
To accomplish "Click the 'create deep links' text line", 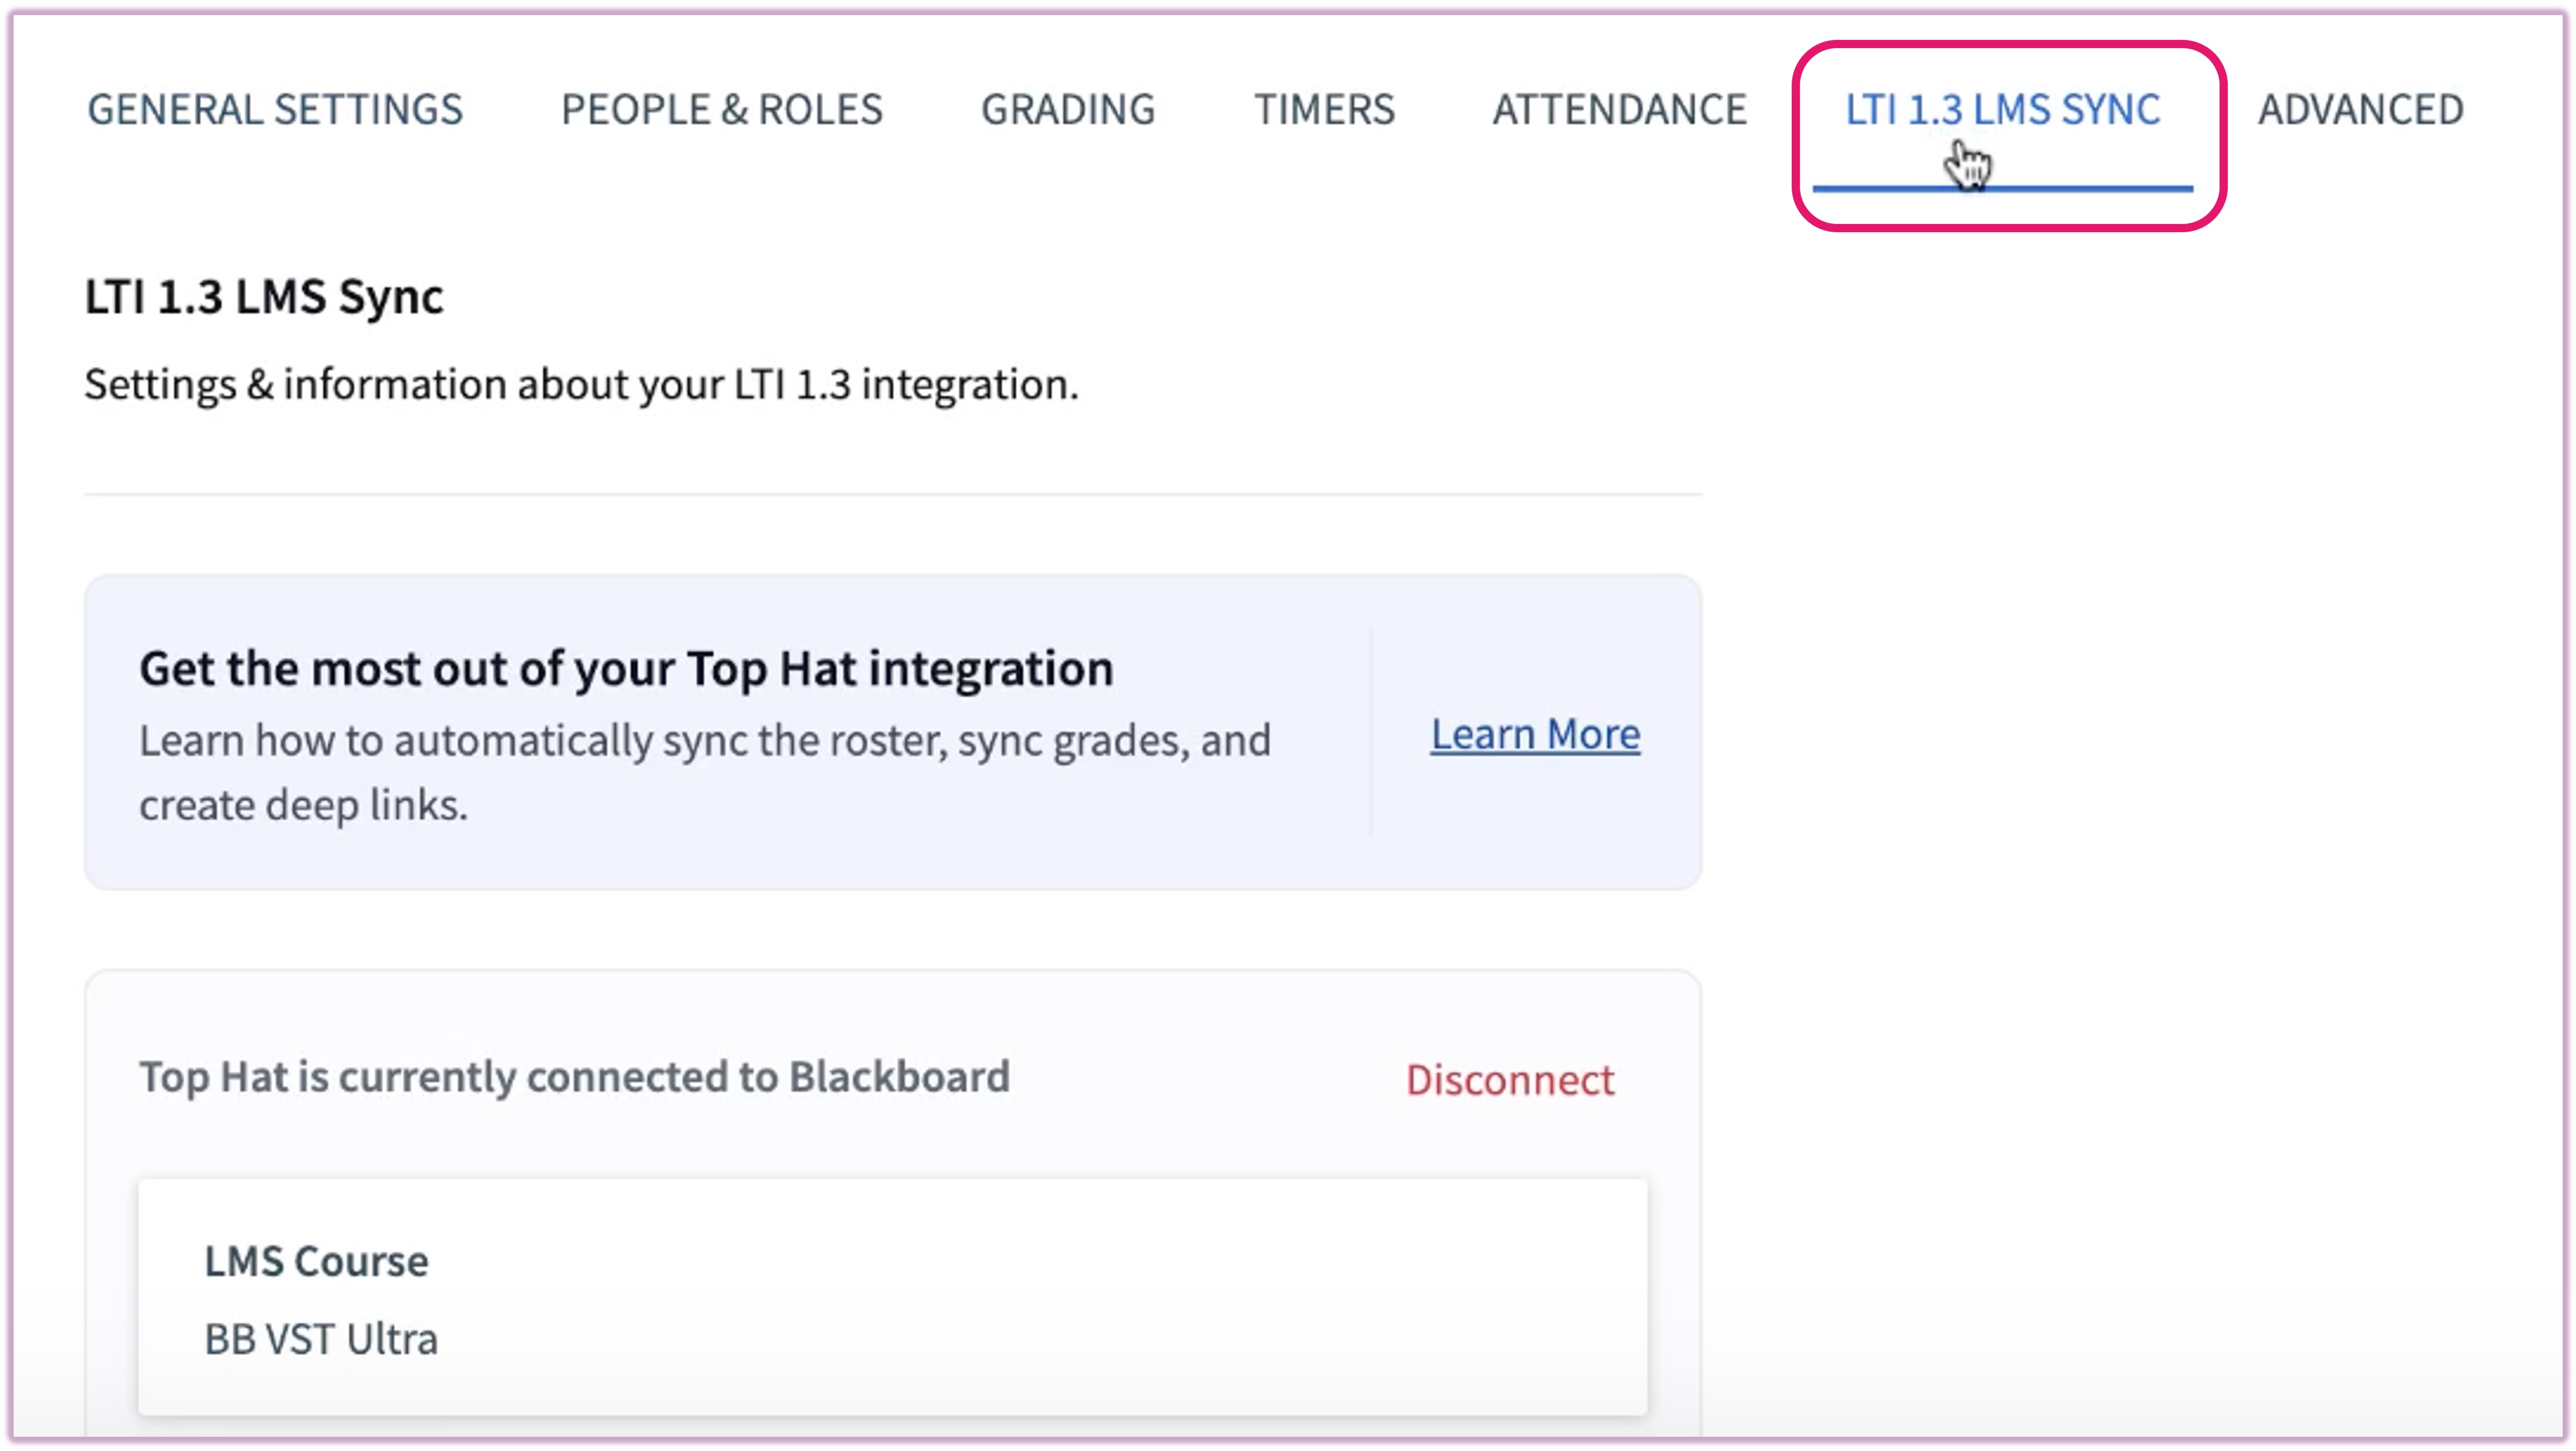I will click(x=303, y=805).
